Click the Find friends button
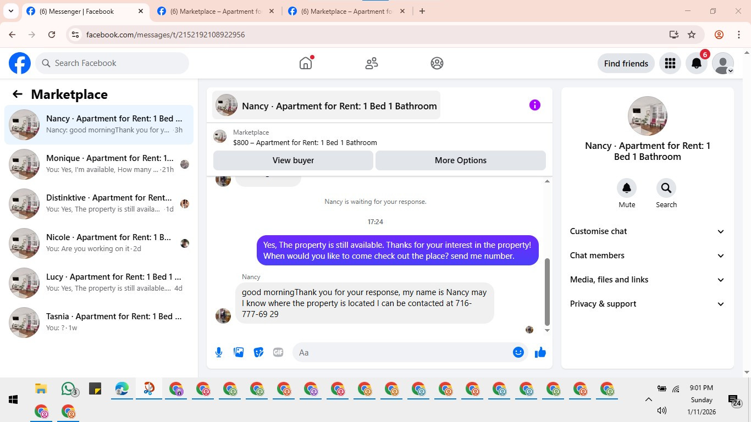The image size is (751, 422). coord(626,63)
